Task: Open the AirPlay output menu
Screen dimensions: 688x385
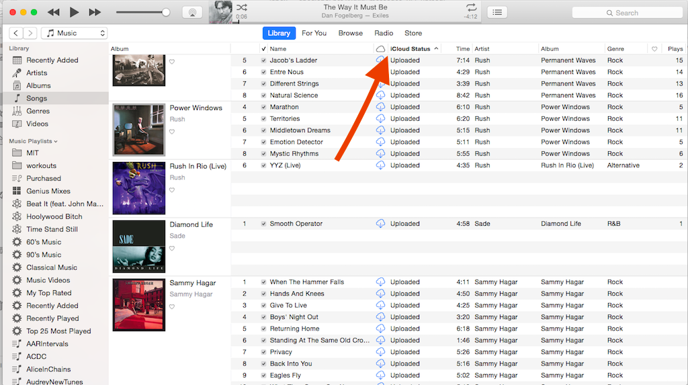Action: coord(192,12)
